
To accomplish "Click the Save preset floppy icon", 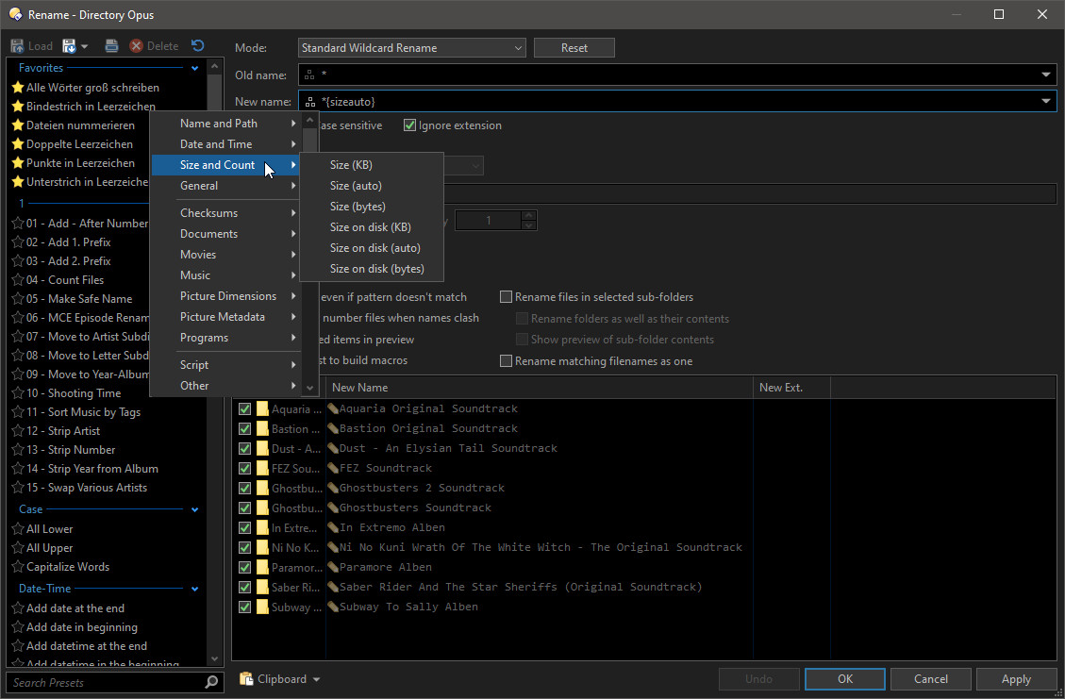I will coord(69,46).
